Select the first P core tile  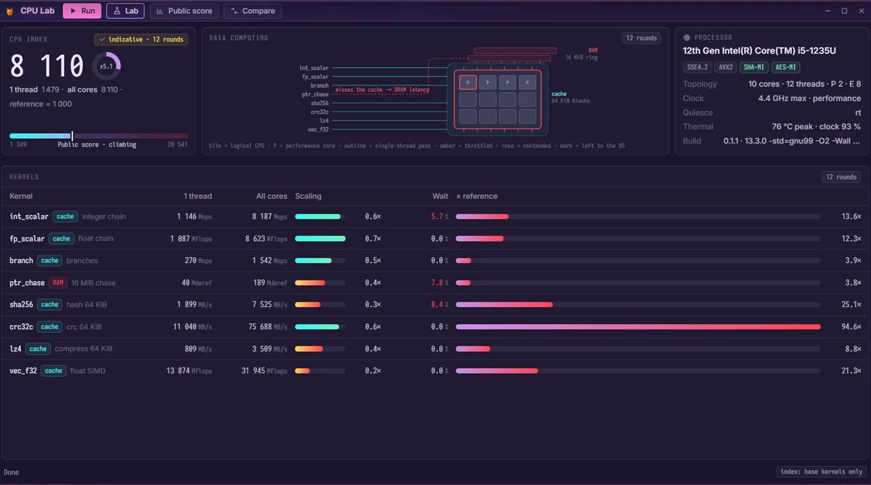(468, 82)
